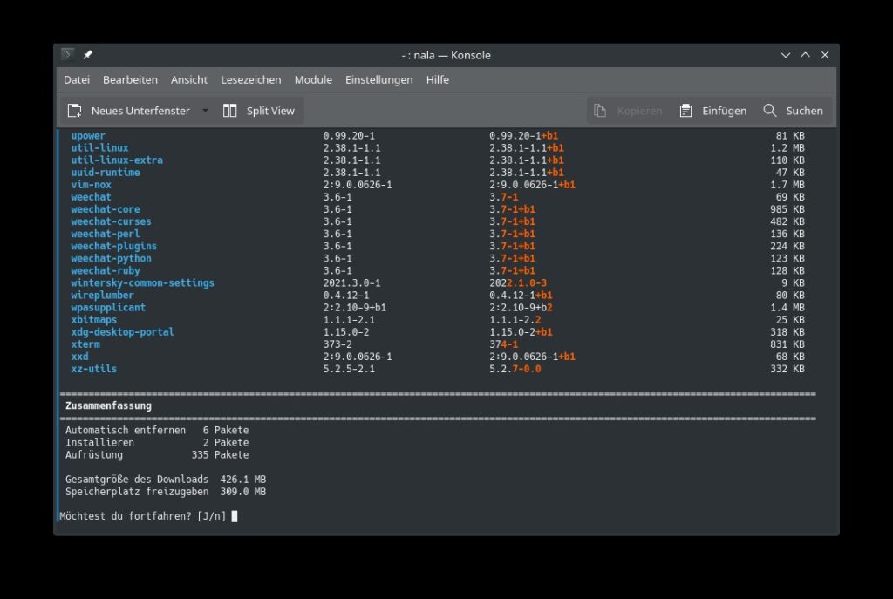Click the size value 831 KB
893x599 pixels.
(x=787, y=344)
